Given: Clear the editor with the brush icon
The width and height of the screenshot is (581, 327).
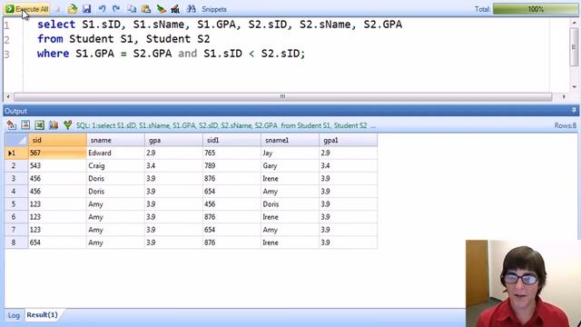Looking at the screenshot, I should (162, 9).
